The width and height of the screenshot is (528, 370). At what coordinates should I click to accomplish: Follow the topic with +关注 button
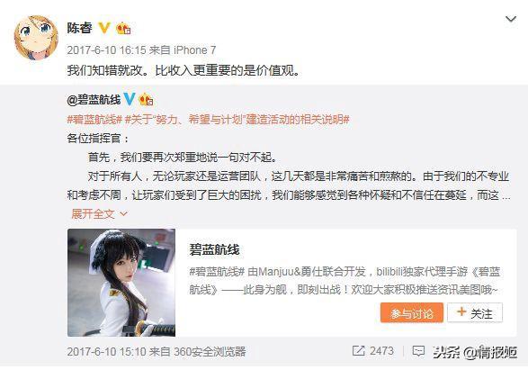click(475, 312)
